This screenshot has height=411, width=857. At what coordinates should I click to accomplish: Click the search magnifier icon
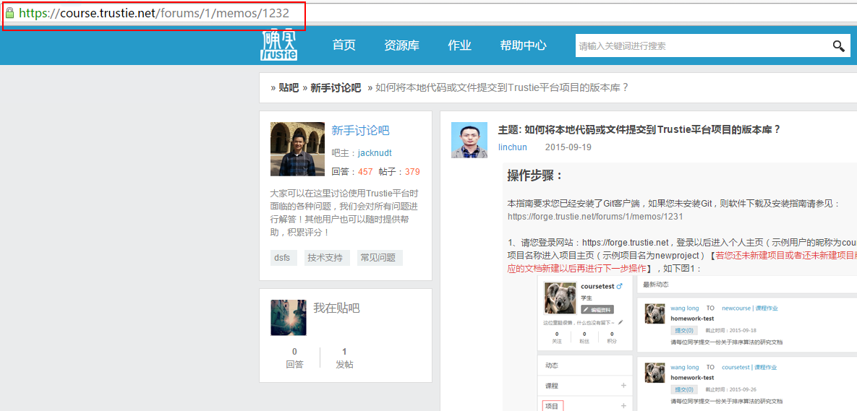pos(838,46)
